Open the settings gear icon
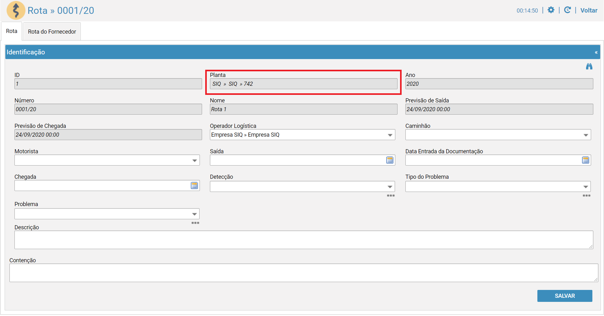Viewport: 604px width, 316px height. 551,10
